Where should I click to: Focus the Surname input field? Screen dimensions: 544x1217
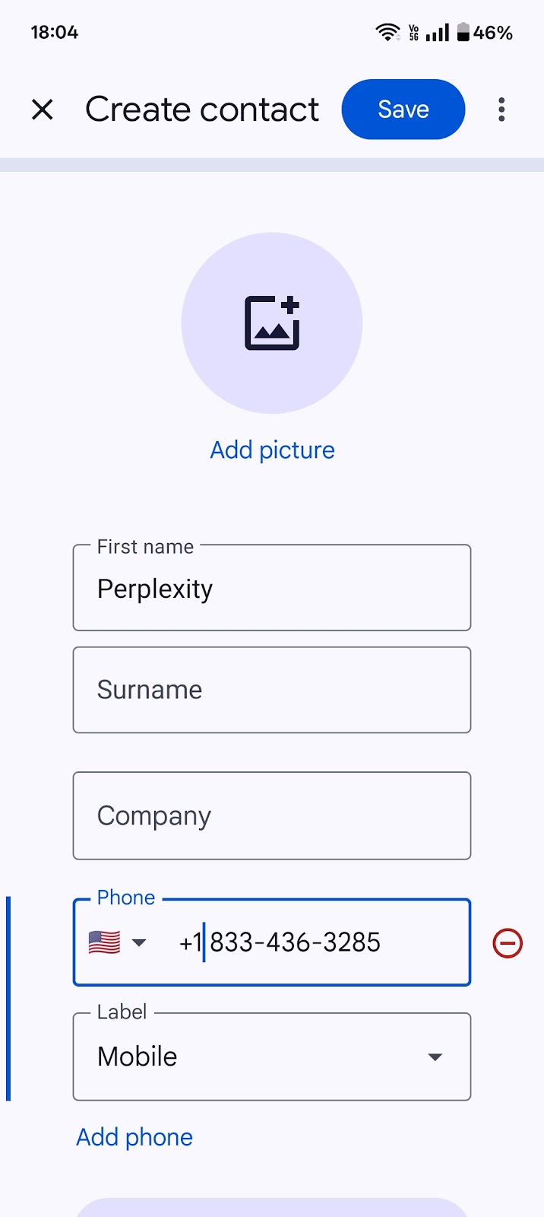point(272,690)
